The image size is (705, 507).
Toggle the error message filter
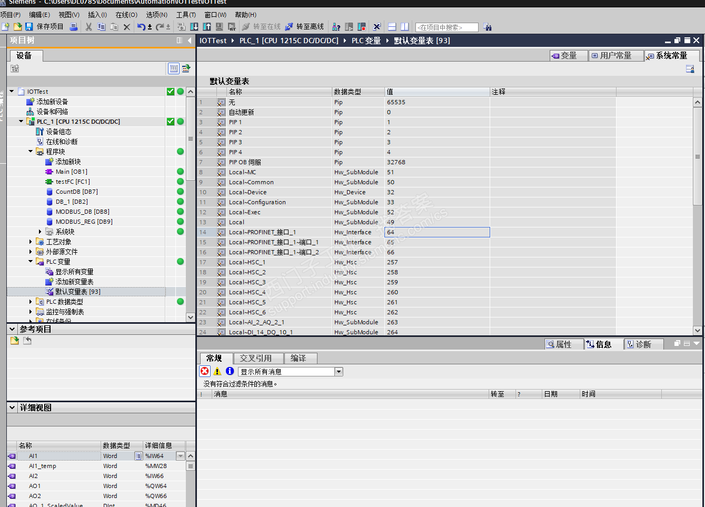pos(205,371)
